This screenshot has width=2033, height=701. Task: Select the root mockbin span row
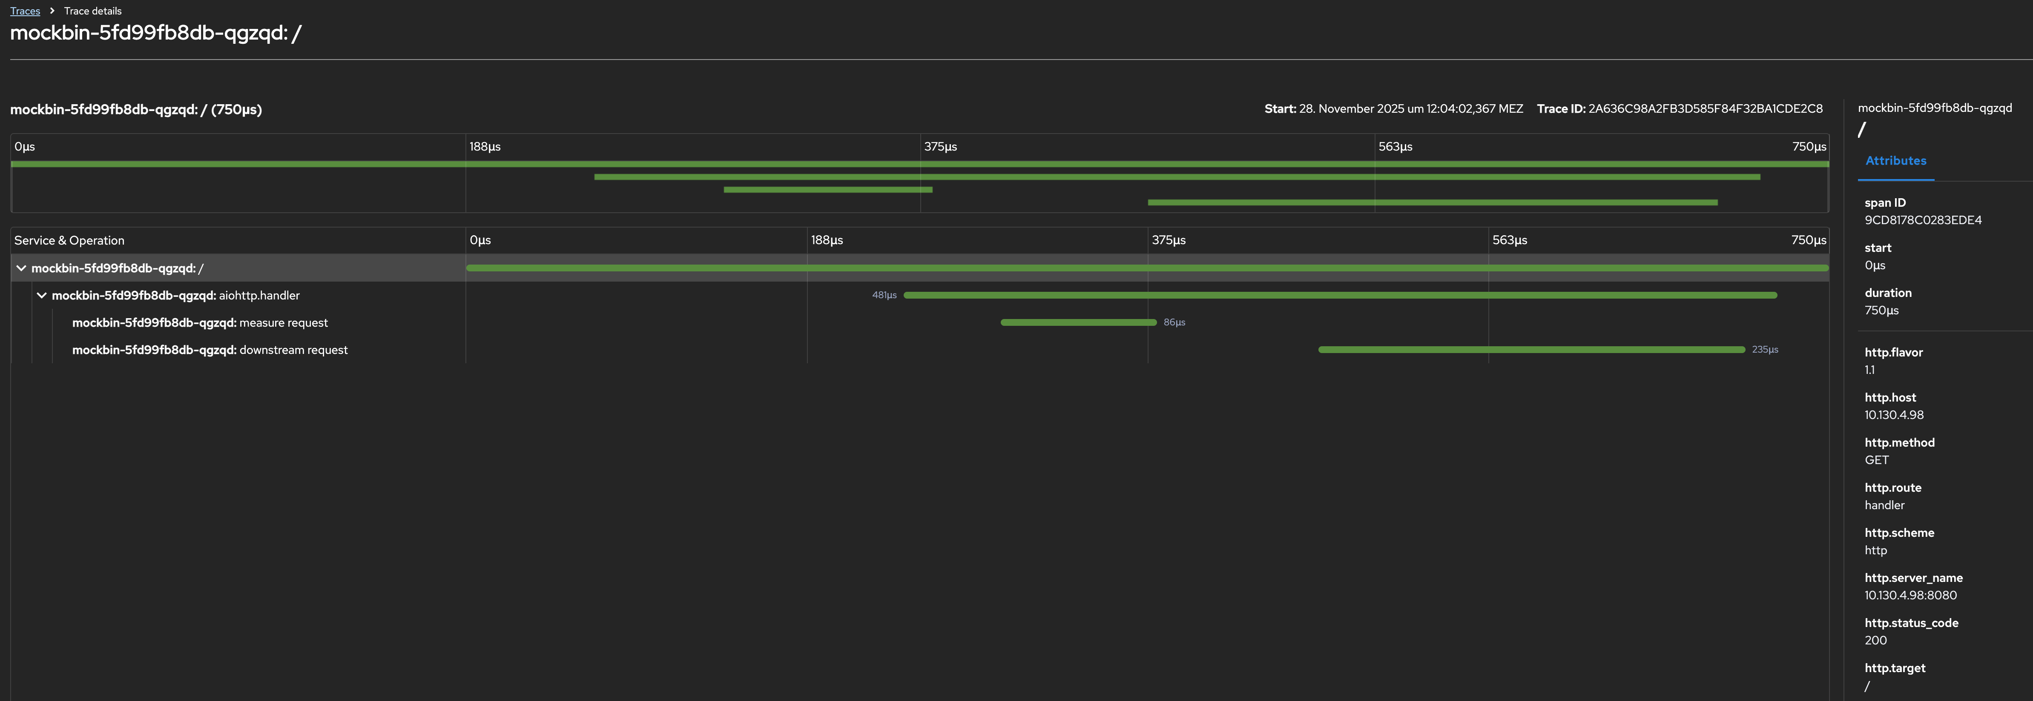tap(117, 268)
